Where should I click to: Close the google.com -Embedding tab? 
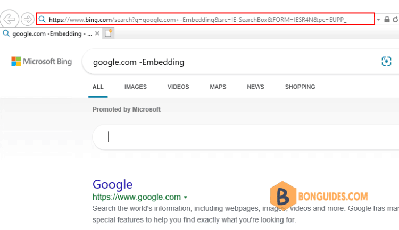tap(97, 33)
